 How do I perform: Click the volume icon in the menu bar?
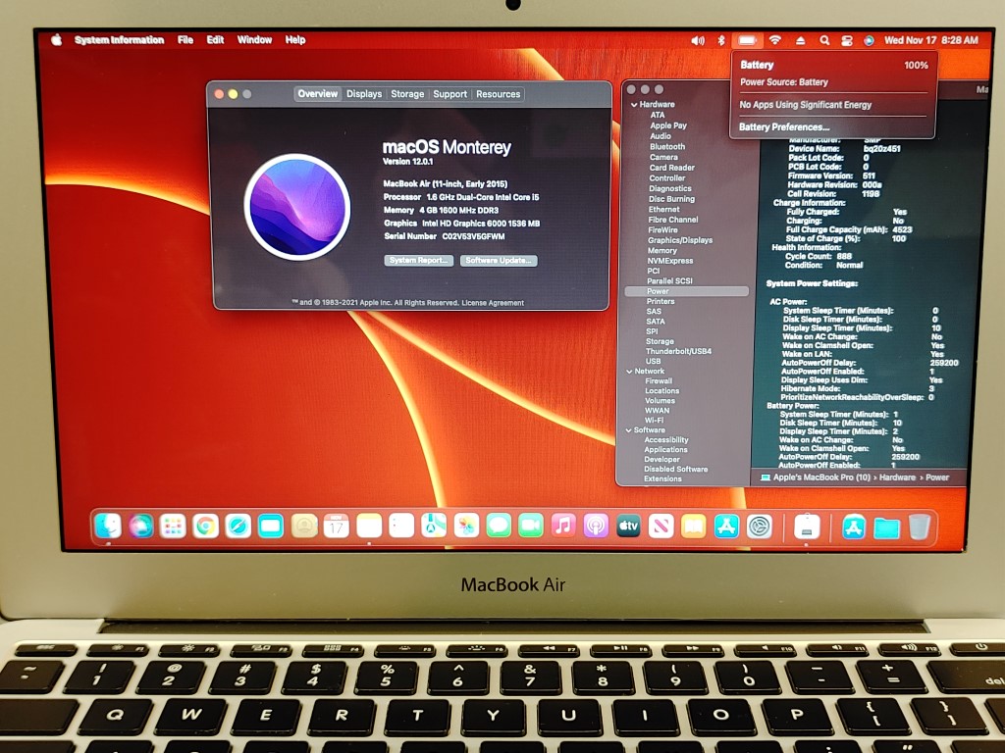(x=698, y=40)
